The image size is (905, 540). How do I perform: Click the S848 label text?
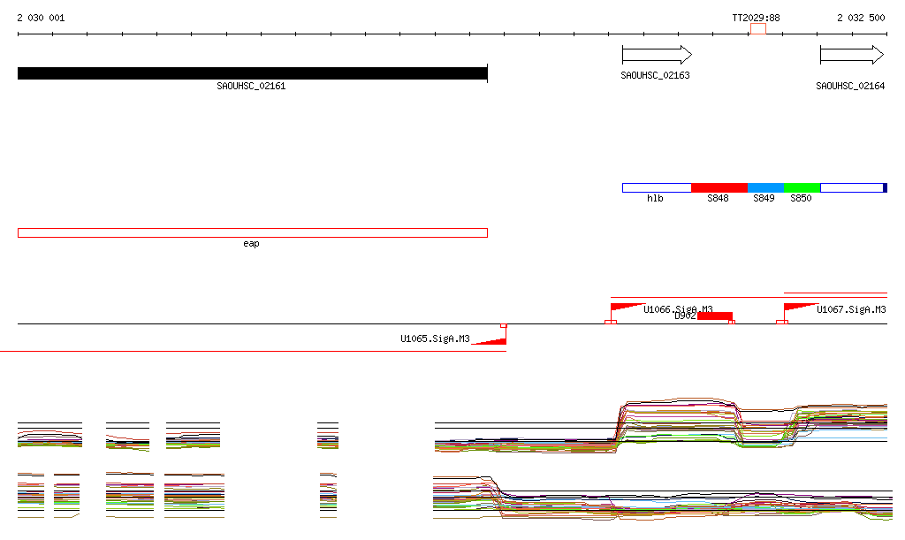718,199
